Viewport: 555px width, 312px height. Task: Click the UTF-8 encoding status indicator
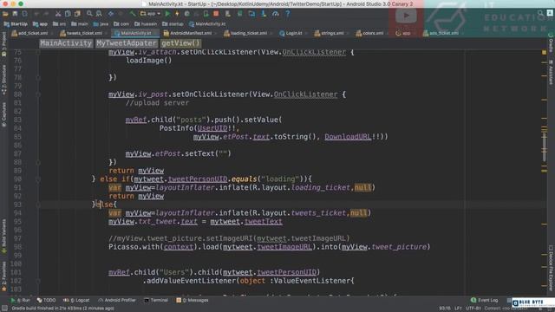(473, 309)
